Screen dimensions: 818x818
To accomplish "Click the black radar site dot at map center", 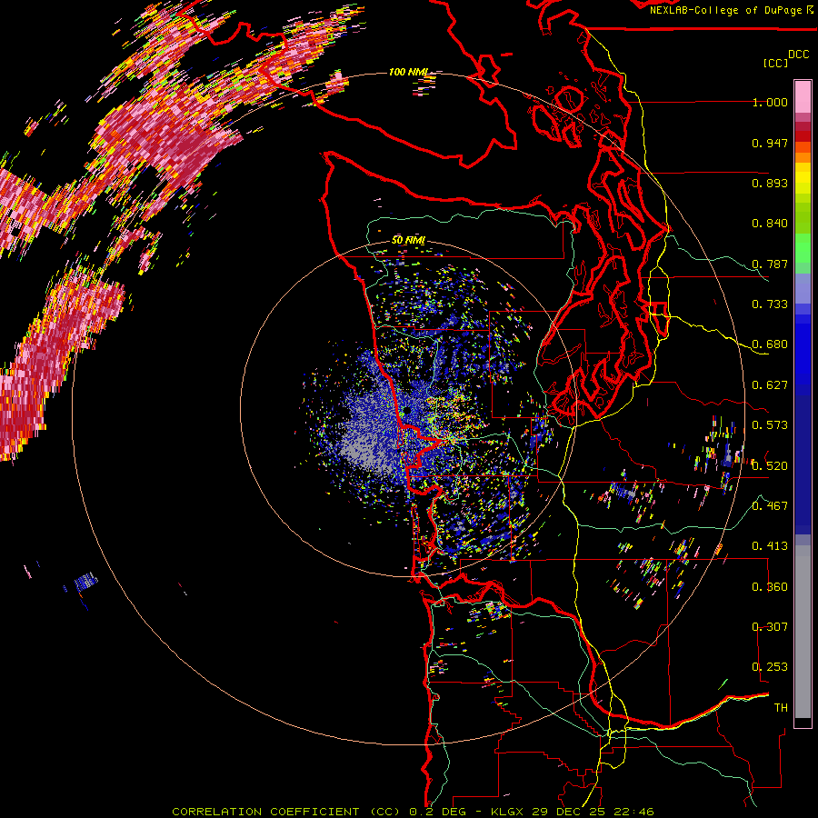I will pyautogui.click(x=406, y=411).
